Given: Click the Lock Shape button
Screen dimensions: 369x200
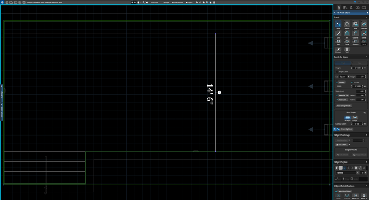Looking at the screenshot, I should [x=341, y=145].
